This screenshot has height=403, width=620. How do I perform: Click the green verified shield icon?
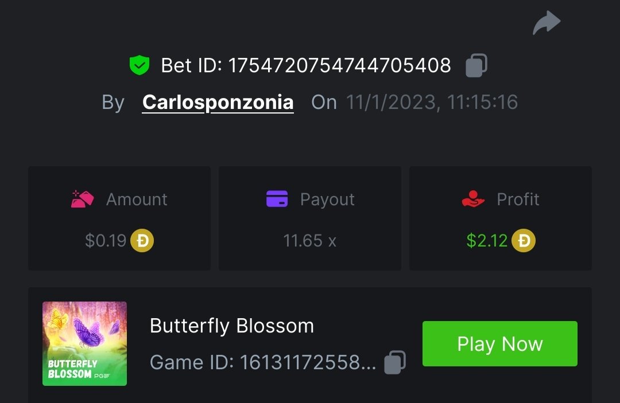click(139, 65)
